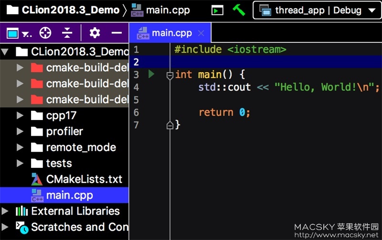Click the green run gutter arrow at line 3
This screenshot has width=382, height=240.
(151, 74)
